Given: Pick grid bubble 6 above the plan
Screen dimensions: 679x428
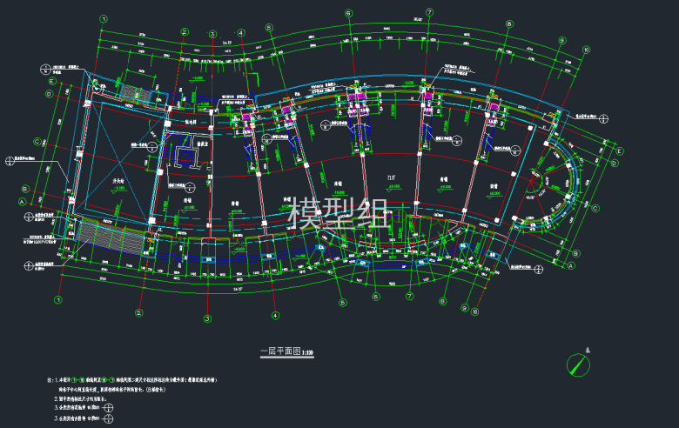Looking at the screenshot, I should pyautogui.click(x=349, y=13).
